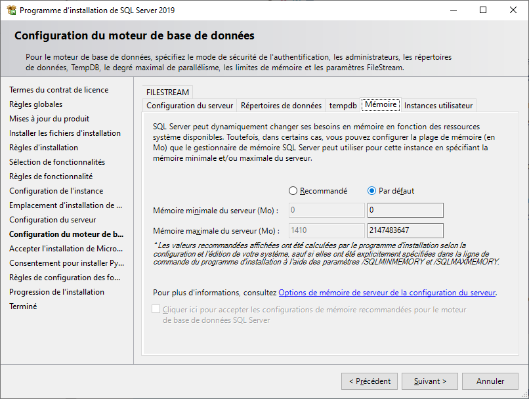Screen dimensions: 529x399
Task: Click the recommended minimum memory field
Action: point(327,210)
